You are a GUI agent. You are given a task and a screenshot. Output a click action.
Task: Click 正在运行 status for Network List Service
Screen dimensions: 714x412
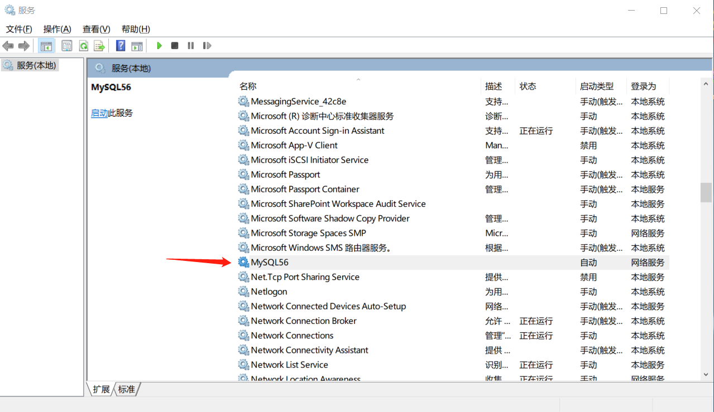536,365
